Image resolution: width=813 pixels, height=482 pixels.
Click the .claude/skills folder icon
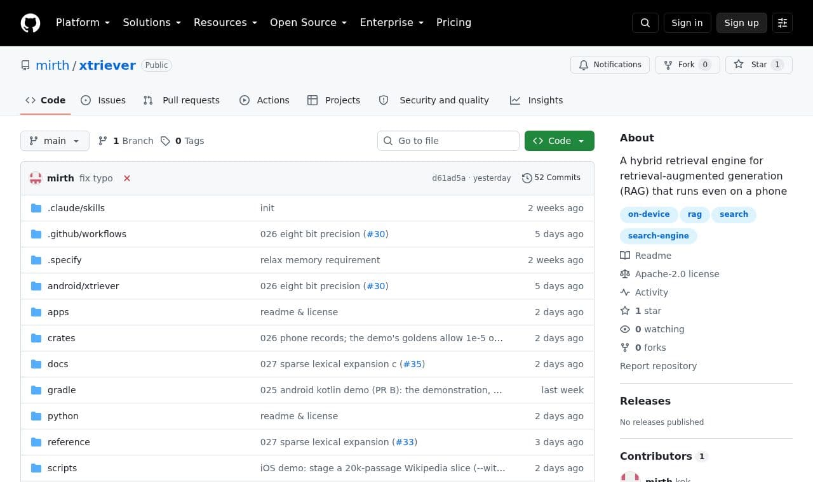click(x=36, y=208)
